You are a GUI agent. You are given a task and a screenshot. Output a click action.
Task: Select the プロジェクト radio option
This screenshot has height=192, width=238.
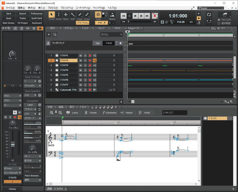[219, 20]
